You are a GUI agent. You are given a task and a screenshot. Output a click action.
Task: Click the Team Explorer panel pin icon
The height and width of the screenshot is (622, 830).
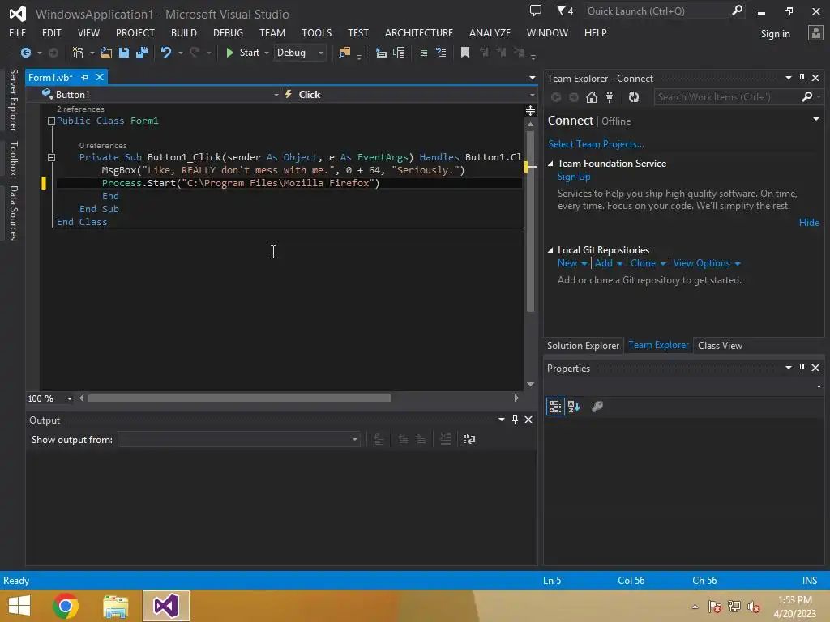[802, 78]
